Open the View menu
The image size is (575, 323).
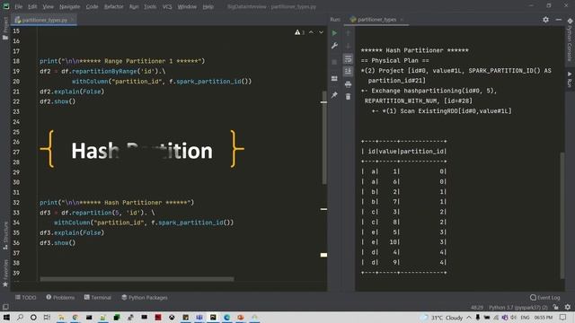pos(48,6)
